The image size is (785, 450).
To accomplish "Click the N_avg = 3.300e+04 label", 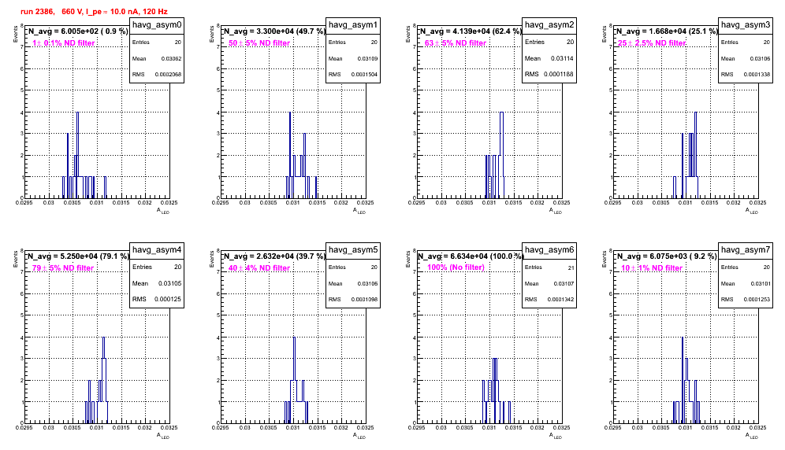I will click(274, 31).
